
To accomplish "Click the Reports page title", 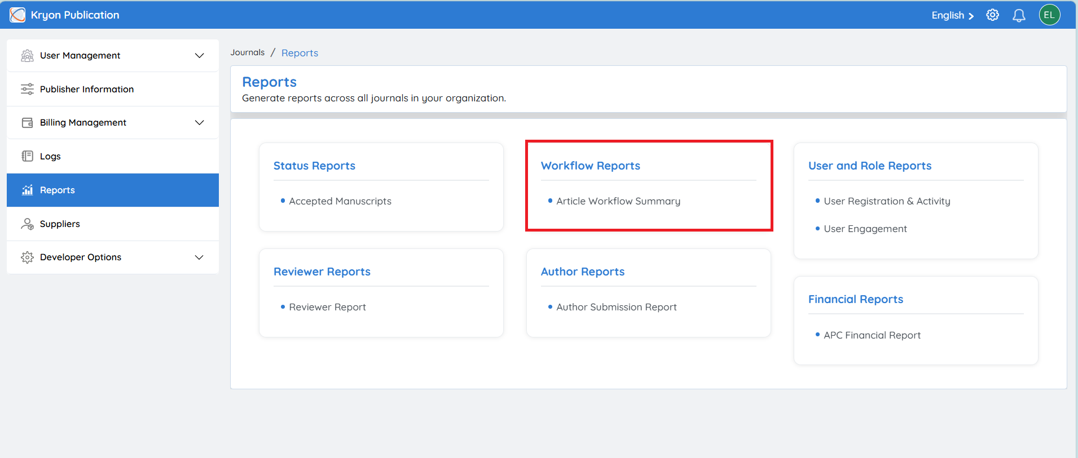I will (269, 82).
